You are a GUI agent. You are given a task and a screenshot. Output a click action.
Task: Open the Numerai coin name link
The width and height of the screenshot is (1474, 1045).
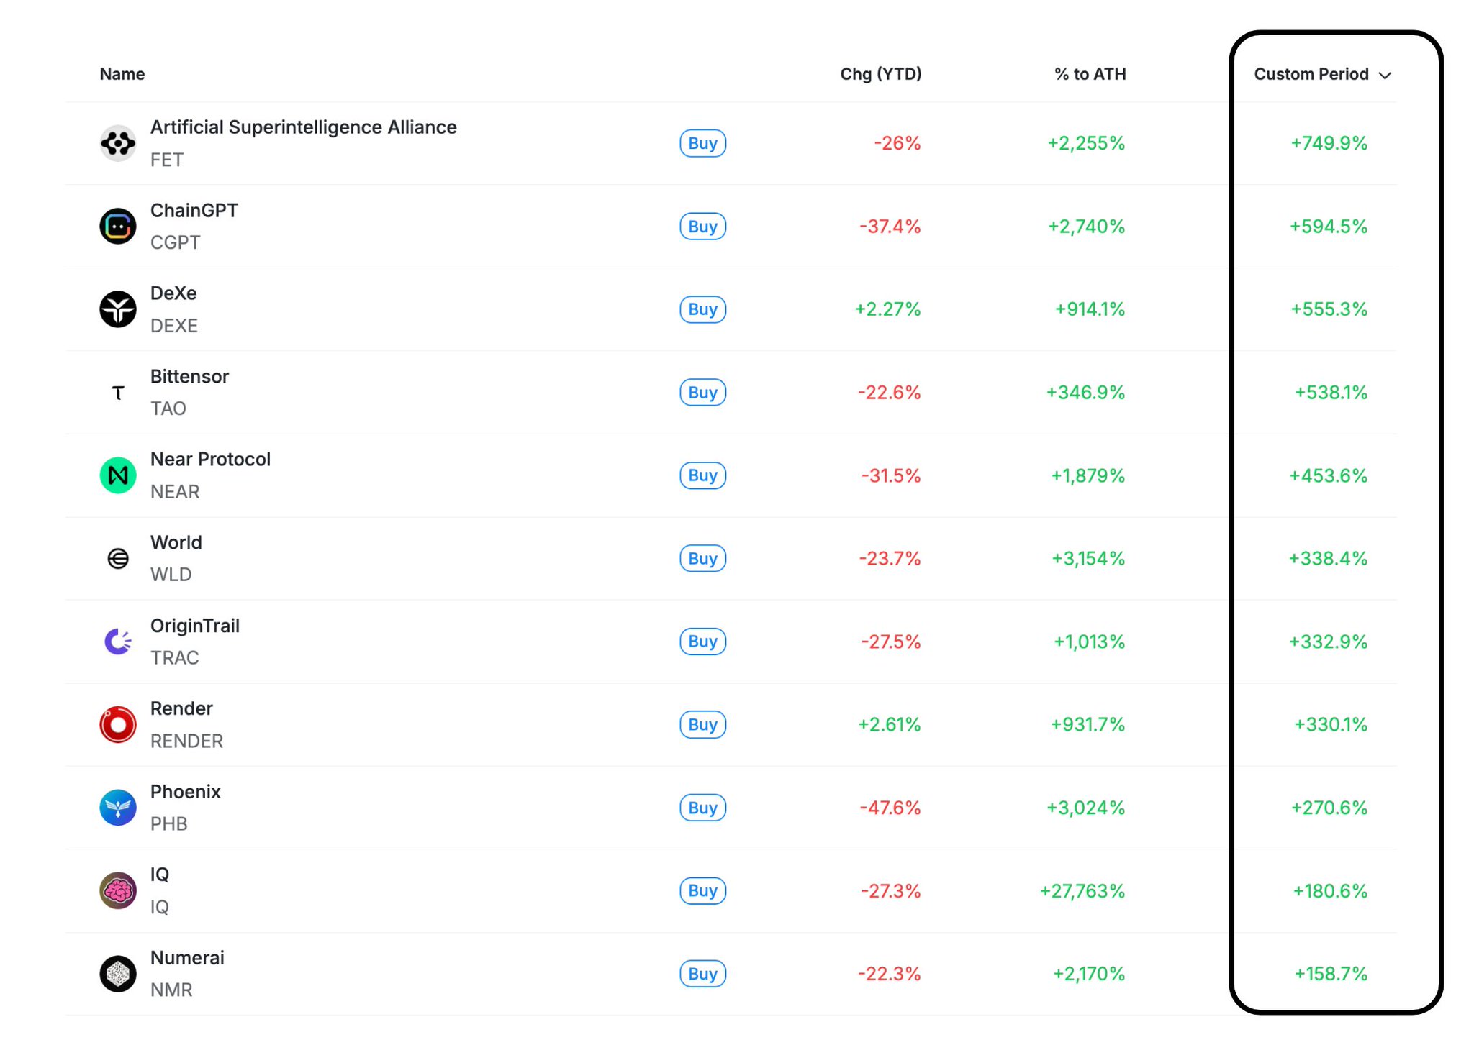click(187, 957)
